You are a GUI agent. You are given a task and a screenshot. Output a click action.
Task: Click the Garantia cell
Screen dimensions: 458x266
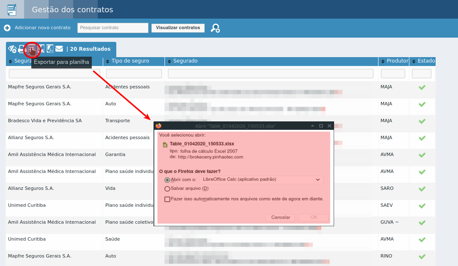tap(115, 154)
